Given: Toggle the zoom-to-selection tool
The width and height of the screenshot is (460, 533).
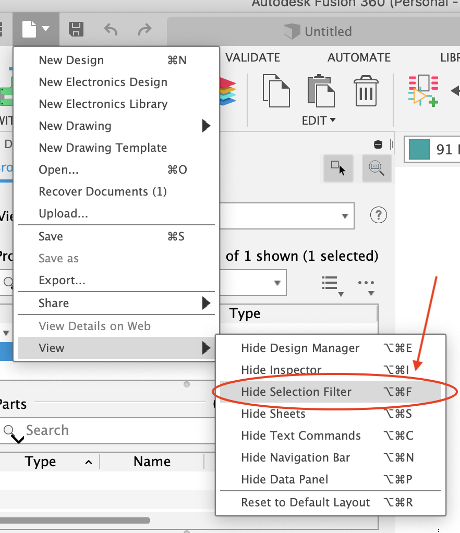Looking at the screenshot, I should (377, 168).
